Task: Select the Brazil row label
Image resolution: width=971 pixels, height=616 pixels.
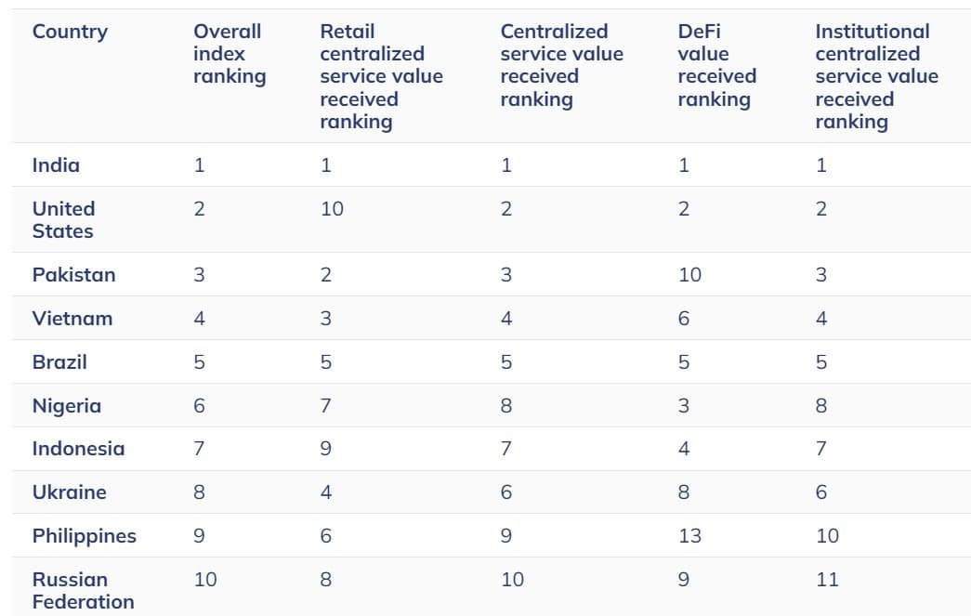Action: click(59, 362)
